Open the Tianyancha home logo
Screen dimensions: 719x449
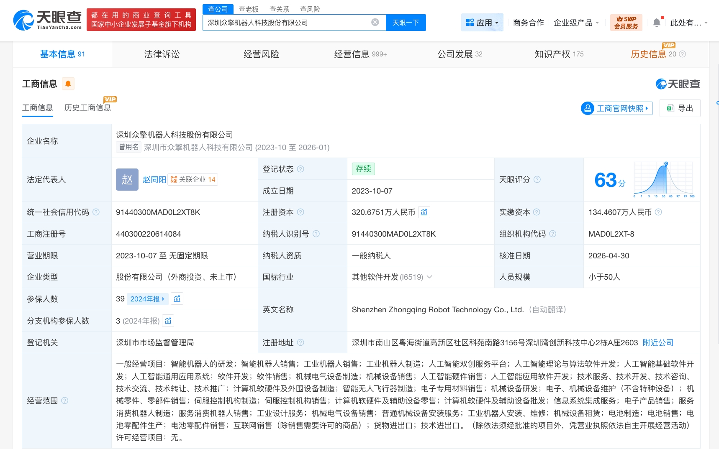47,20
